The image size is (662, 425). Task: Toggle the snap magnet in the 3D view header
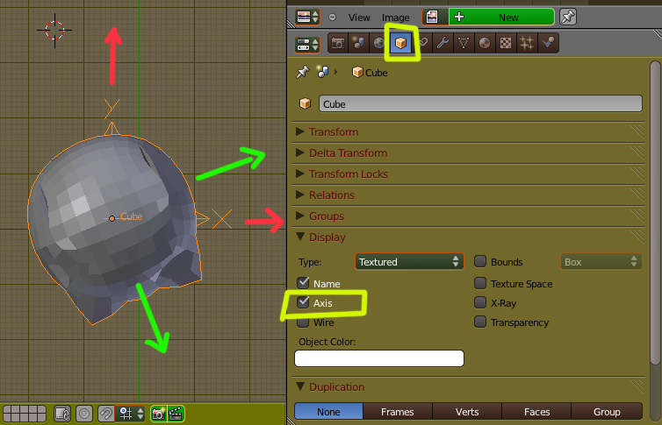(105, 414)
